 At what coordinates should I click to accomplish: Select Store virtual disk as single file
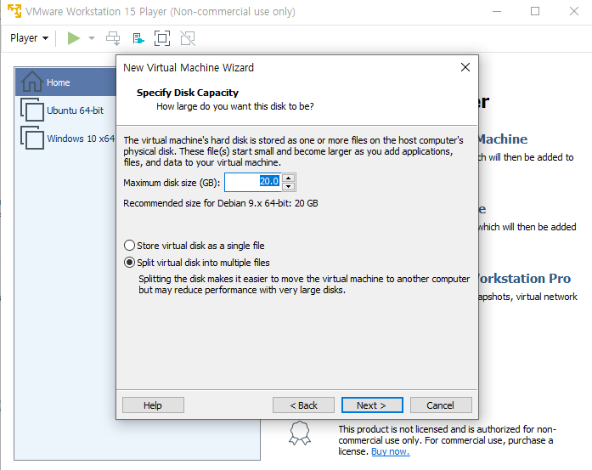194,246
